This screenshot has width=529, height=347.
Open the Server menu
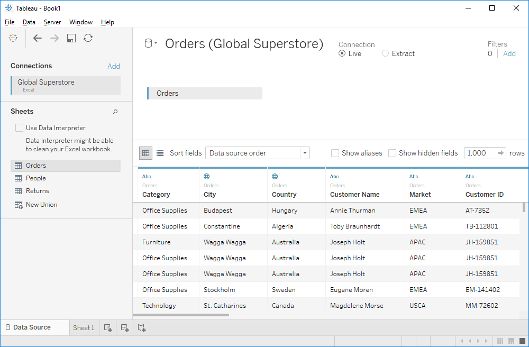(x=52, y=22)
